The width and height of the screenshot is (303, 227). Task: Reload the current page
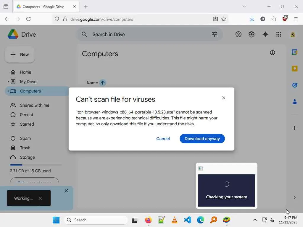28,19
